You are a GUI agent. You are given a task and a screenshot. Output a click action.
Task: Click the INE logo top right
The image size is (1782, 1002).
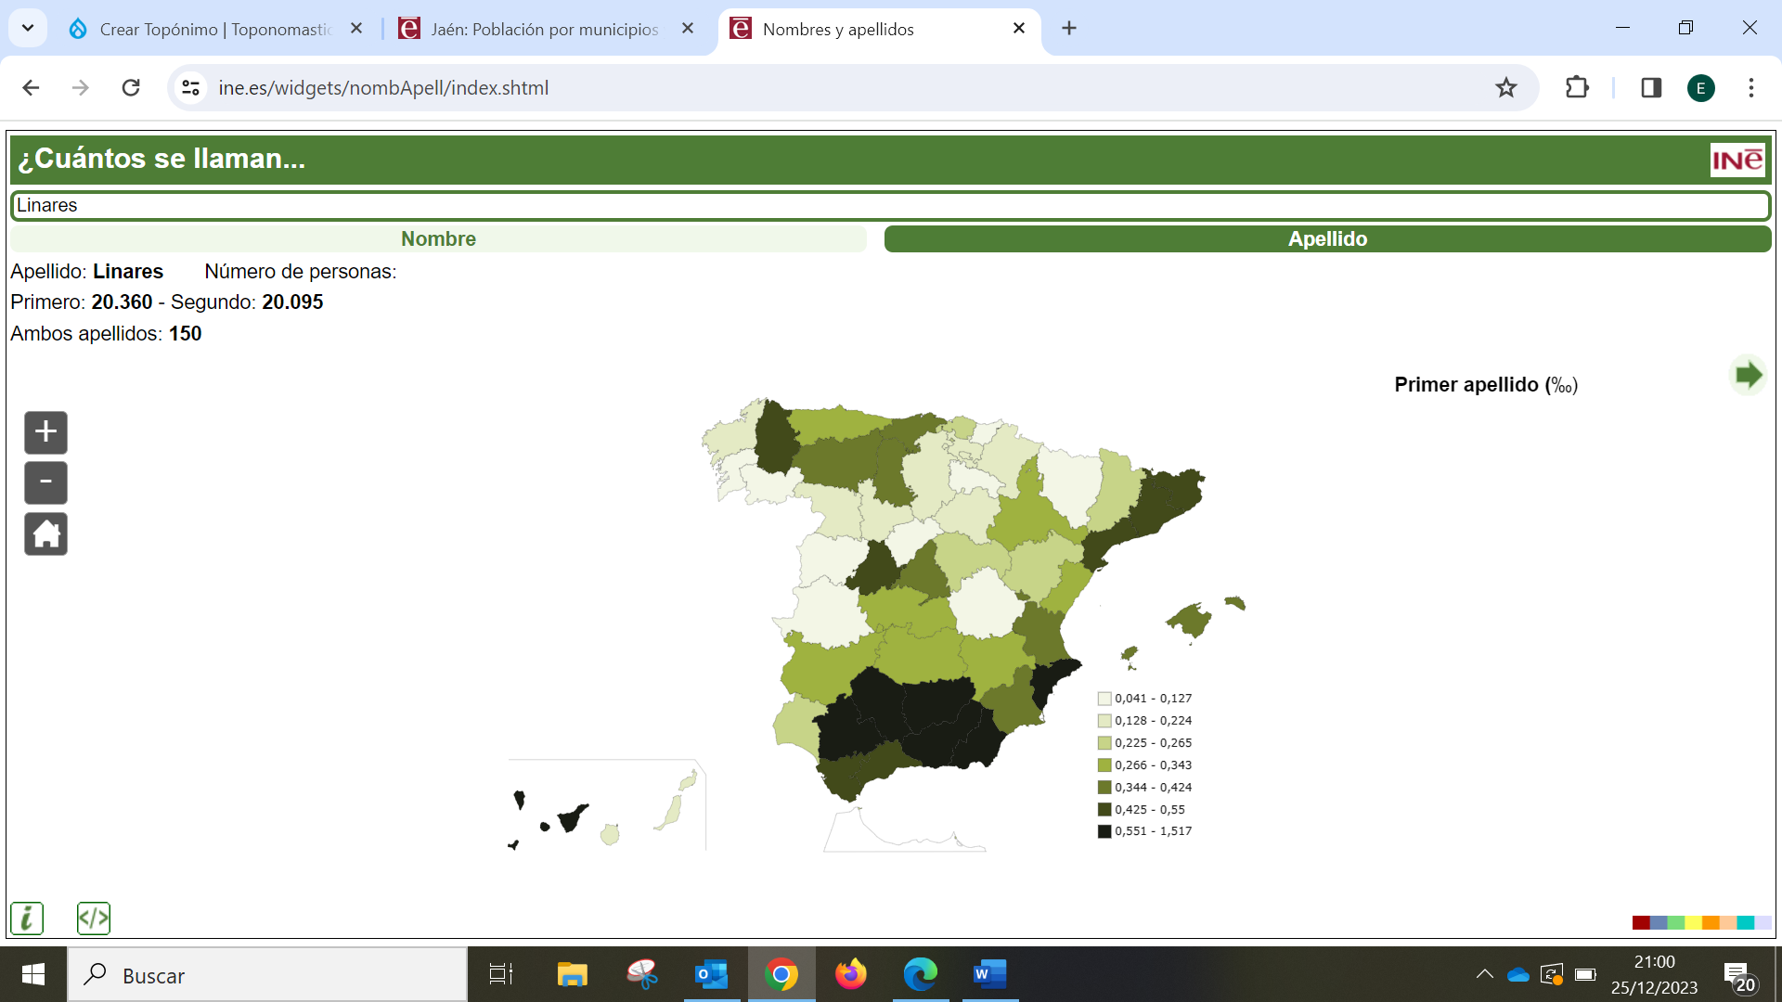point(1738,159)
